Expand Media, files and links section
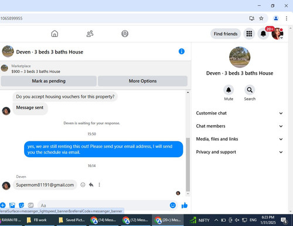 (x=240, y=139)
